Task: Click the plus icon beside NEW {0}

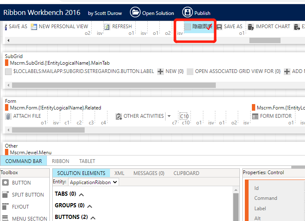Action: [x=161, y=72]
